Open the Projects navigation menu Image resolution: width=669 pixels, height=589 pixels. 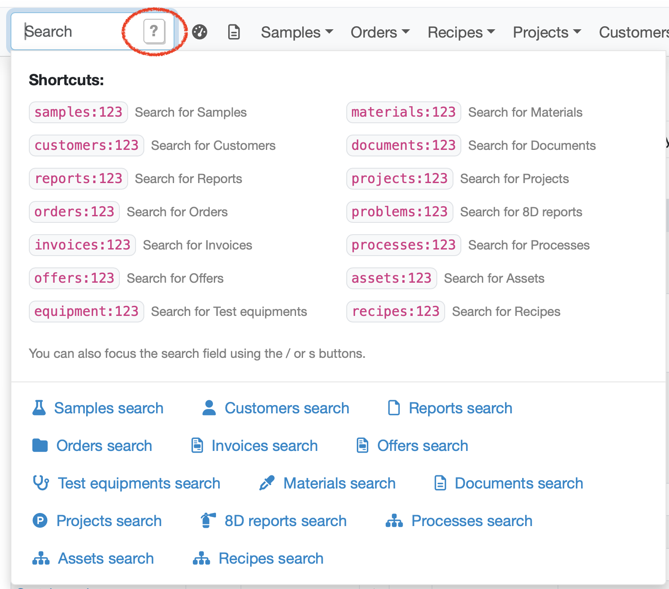547,32
